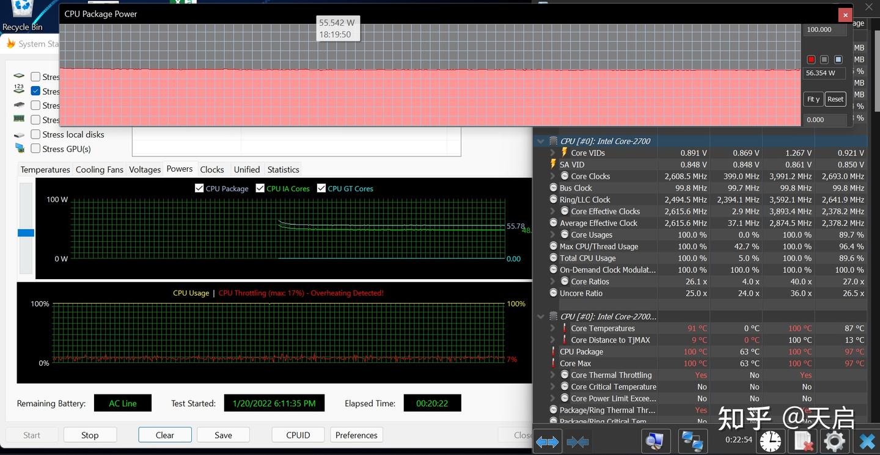Switch to the Cooling Fans tab
The height and width of the screenshot is (455, 880).
(x=100, y=170)
